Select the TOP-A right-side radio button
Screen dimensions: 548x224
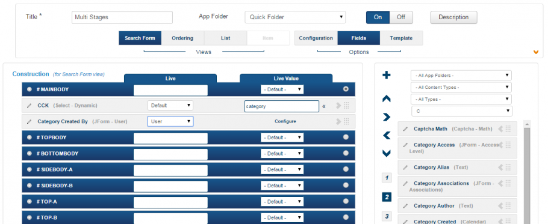click(346, 201)
